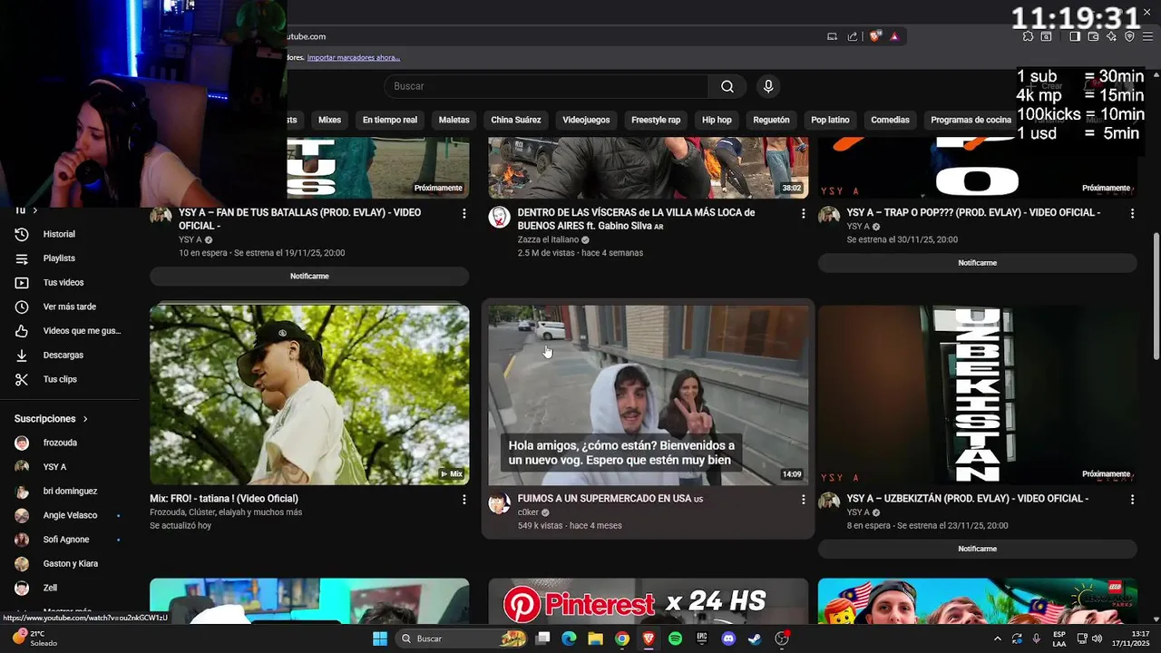
Task: Open the Brave VPN shield icon
Action: 1129,36
